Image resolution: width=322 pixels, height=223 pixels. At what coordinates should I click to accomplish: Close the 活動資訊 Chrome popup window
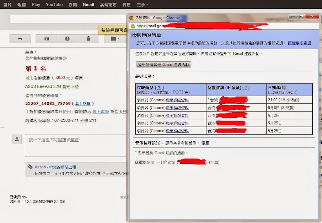312,17
